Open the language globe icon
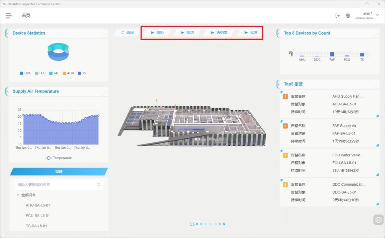The height and width of the screenshot is (238, 385). coord(348,16)
